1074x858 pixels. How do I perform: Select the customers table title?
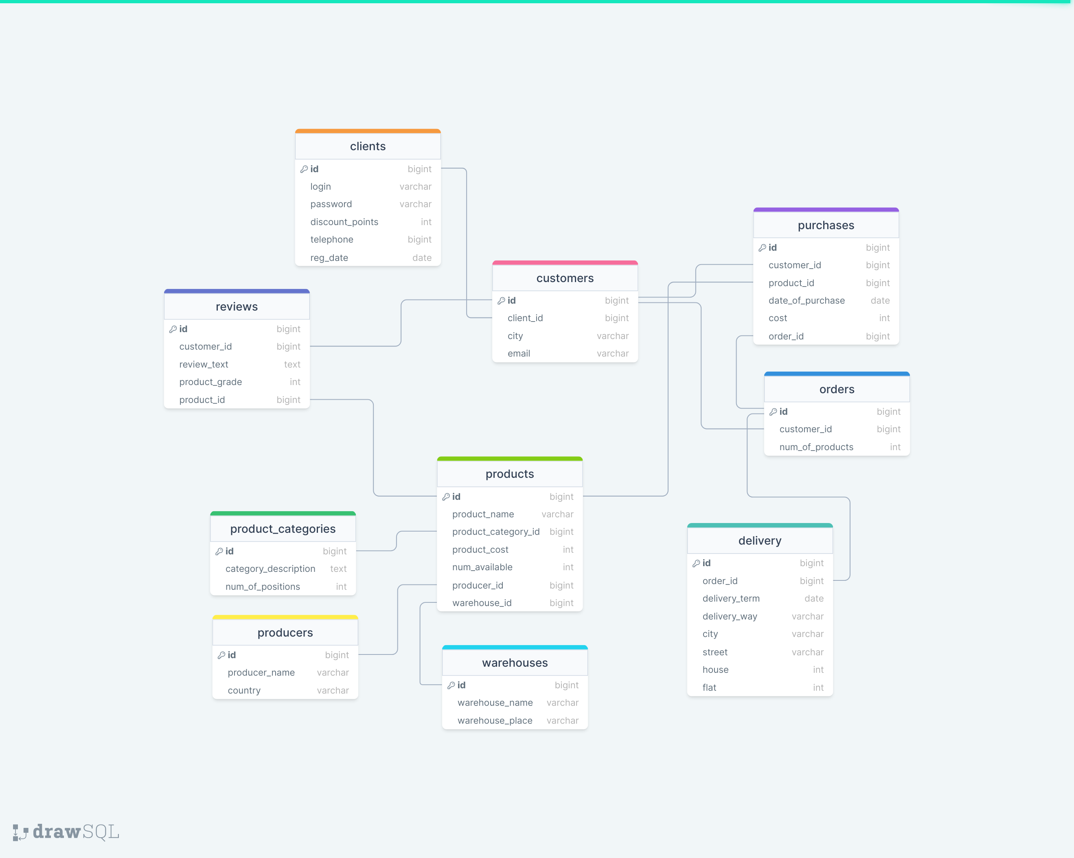(565, 278)
